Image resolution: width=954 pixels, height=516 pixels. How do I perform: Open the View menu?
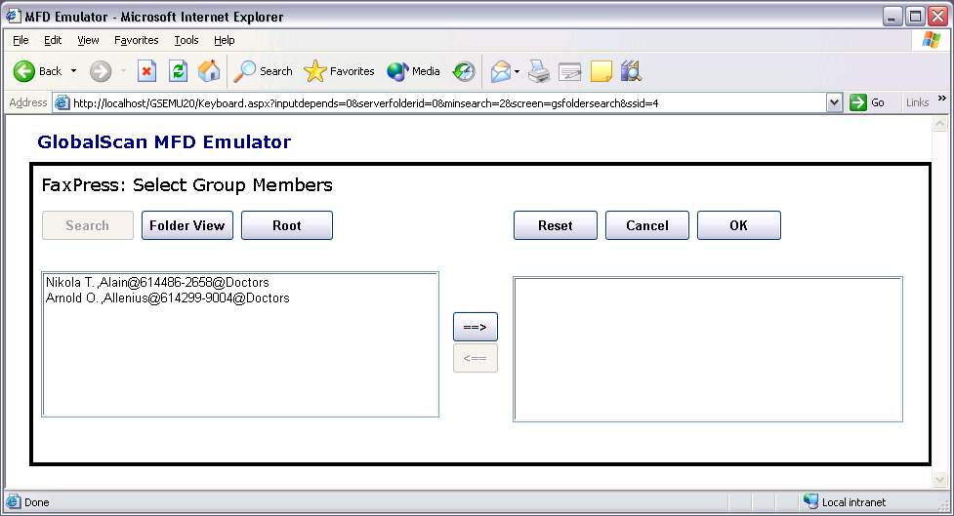click(x=88, y=40)
